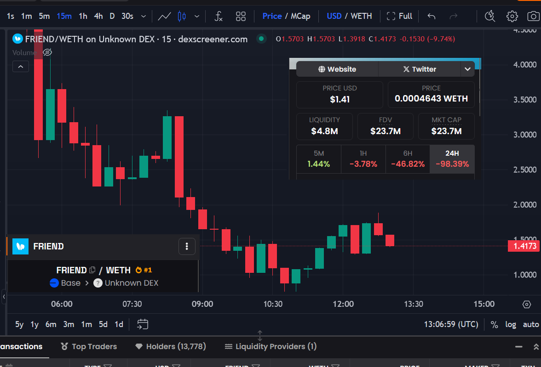Redo the chart action
Image resolution: width=541 pixels, height=367 pixels.
(x=454, y=16)
